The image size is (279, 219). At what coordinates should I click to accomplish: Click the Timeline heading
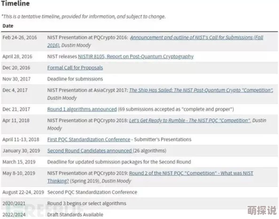click(x=15, y=3)
